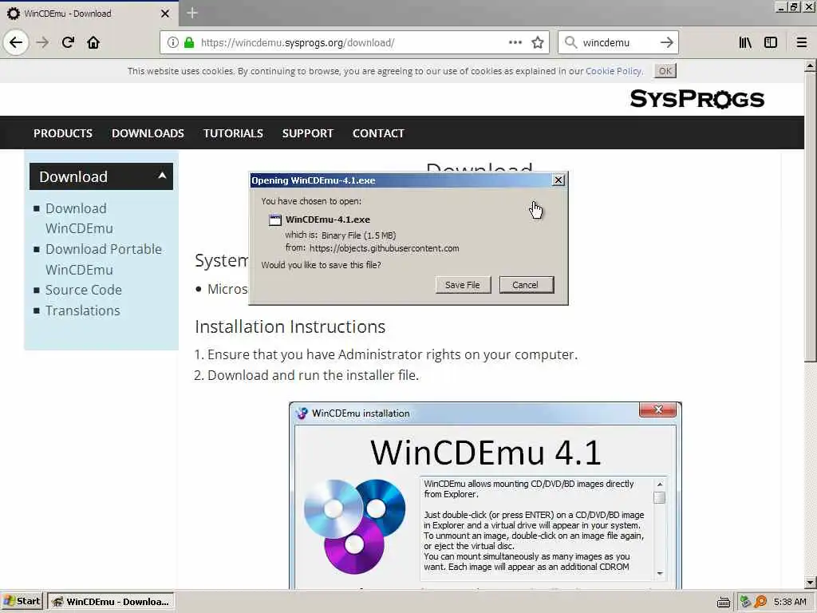Image resolution: width=817 pixels, height=613 pixels.
Task: Click page scrollbar down arrow
Action: (810, 583)
